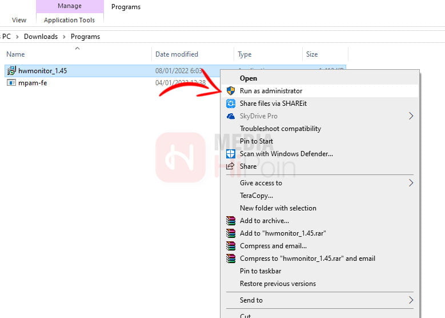Click the Windows Defender shield icon
445x318 pixels.
coord(231,154)
